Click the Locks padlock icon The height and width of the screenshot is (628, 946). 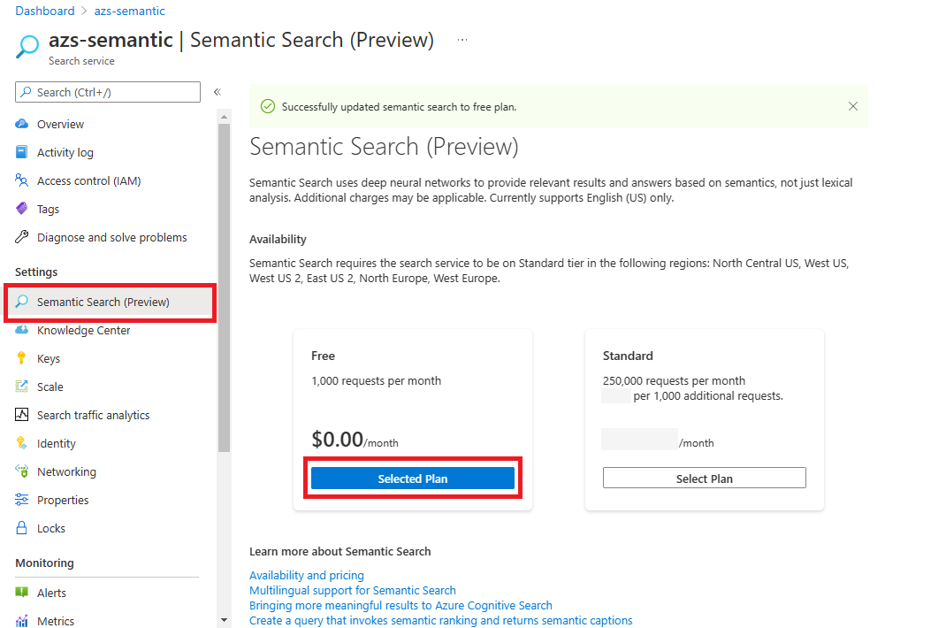22,529
